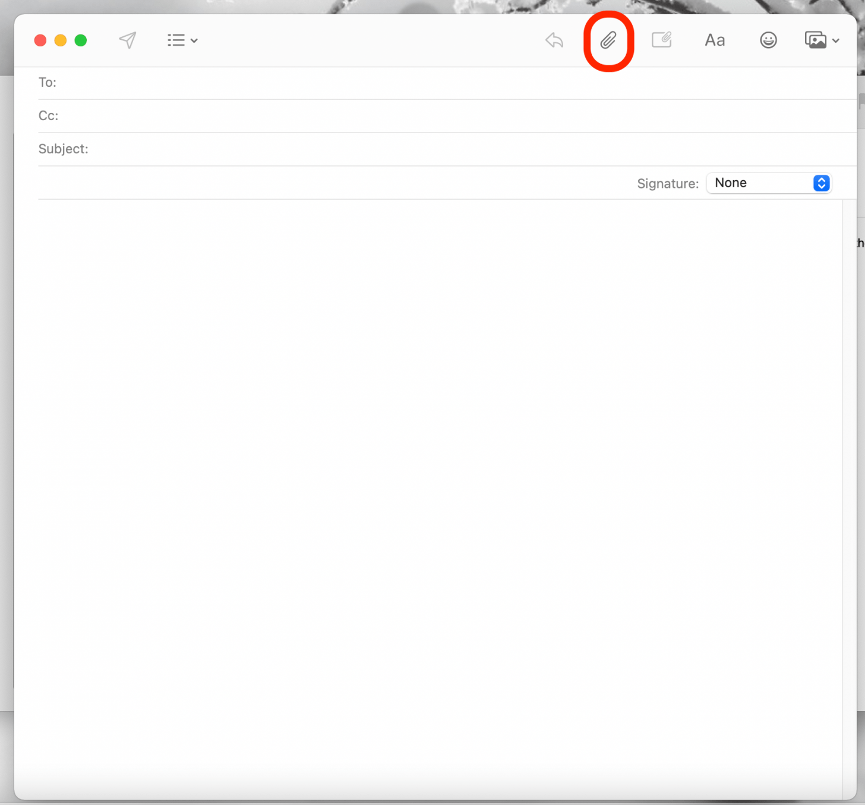Click the Send message paper plane icon

128,40
